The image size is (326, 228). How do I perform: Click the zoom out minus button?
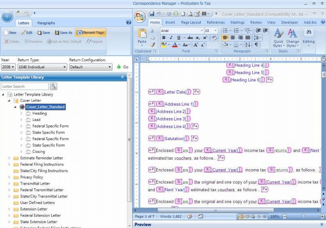[284, 217]
